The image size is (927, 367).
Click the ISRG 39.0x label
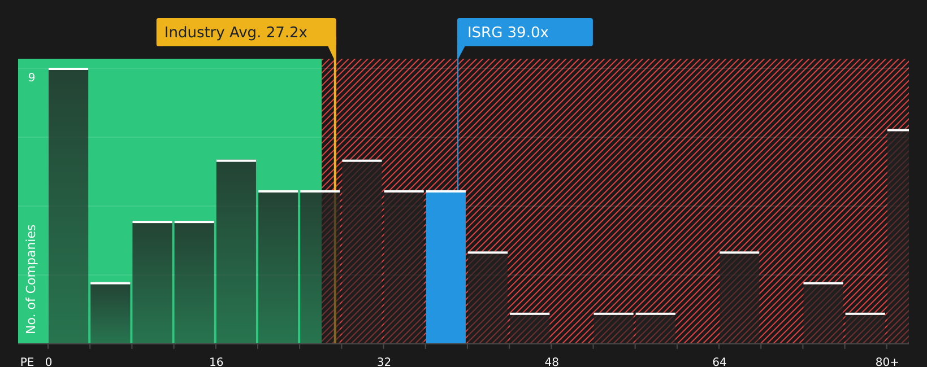coord(525,32)
